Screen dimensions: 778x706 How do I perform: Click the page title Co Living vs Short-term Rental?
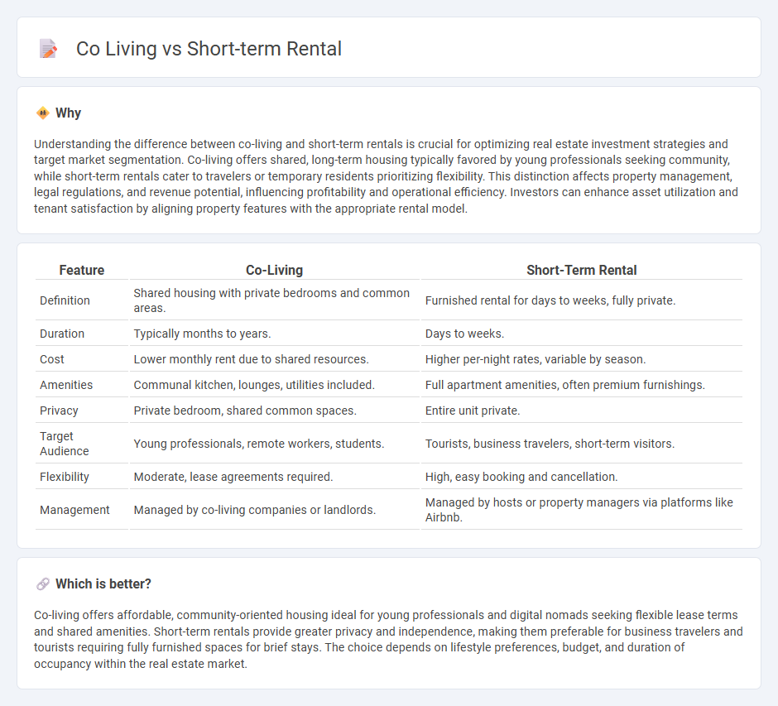(x=209, y=49)
